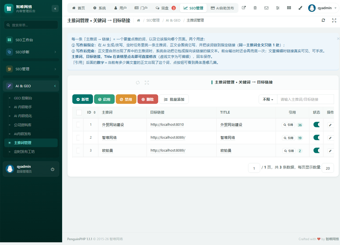Click the 智 logo icon in sidebar

click(9, 9)
